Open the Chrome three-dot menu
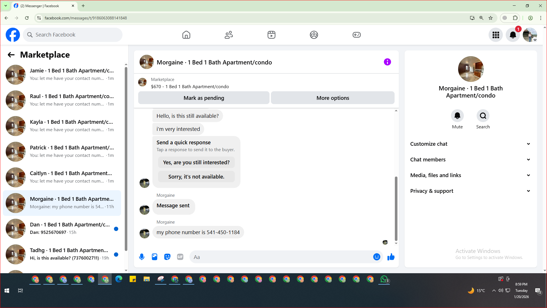 point(541,18)
